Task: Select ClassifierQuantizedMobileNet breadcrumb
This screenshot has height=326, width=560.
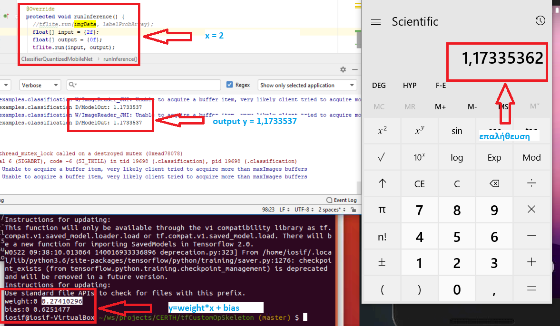Action: pyautogui.click(x=57, y=59)
